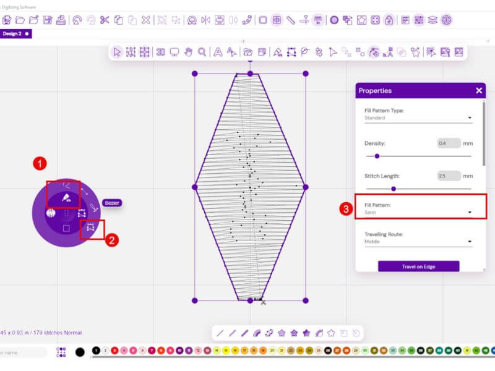Toggle the grid display icon

point(277,20)
